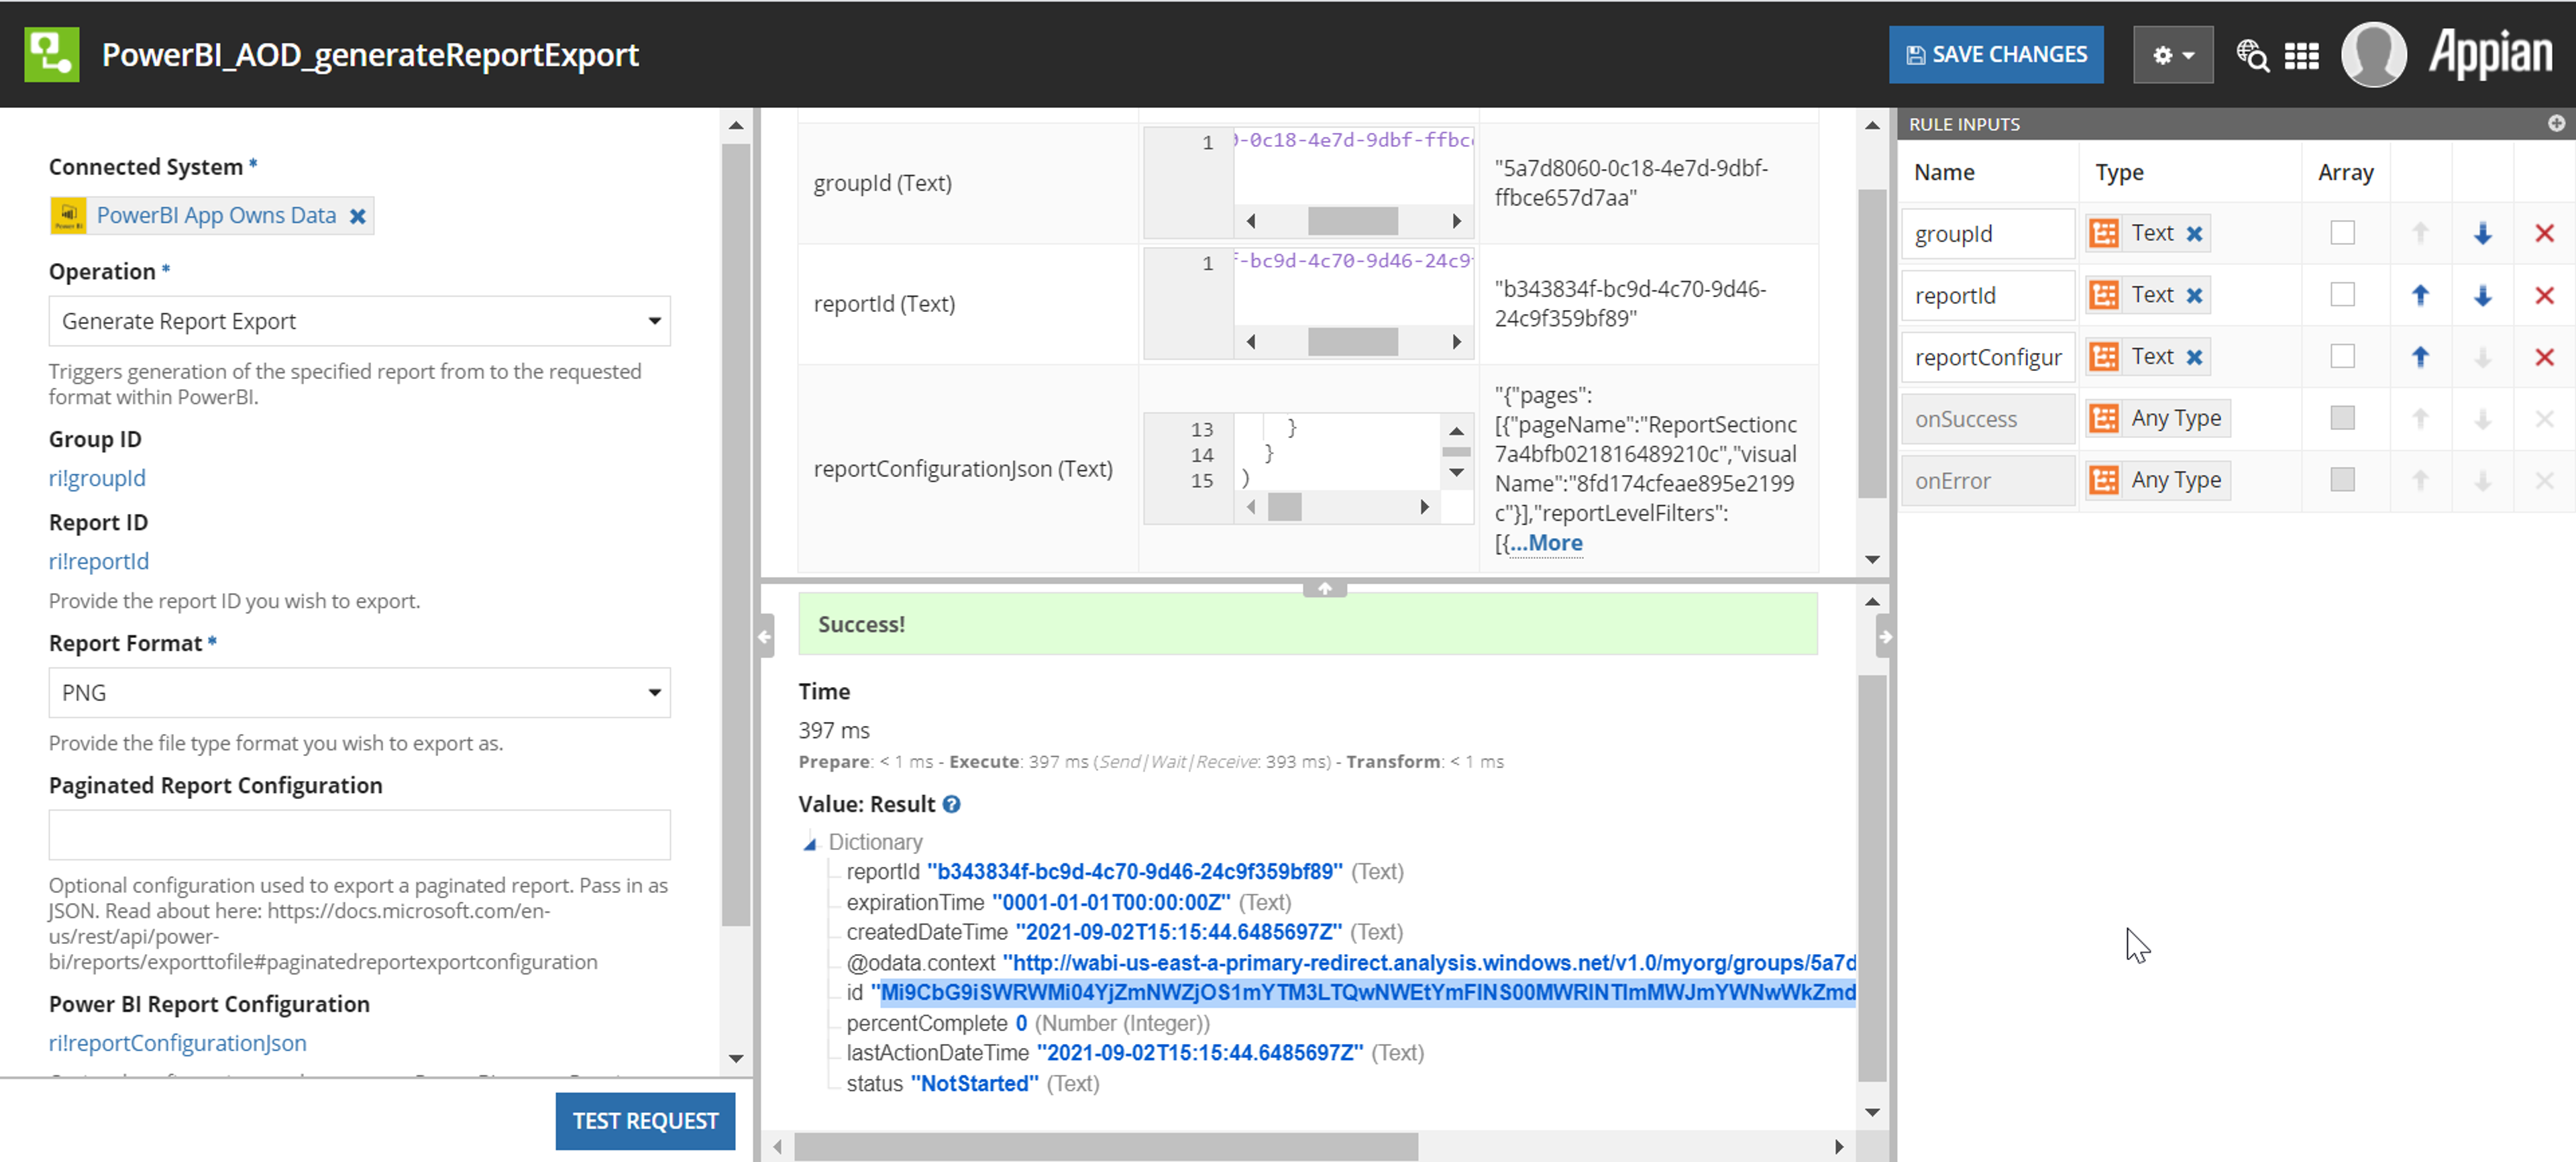Click the Appian logo
This screenshot has height=1162, width=2576.
pyautogui.click(x=2490, y=52)
